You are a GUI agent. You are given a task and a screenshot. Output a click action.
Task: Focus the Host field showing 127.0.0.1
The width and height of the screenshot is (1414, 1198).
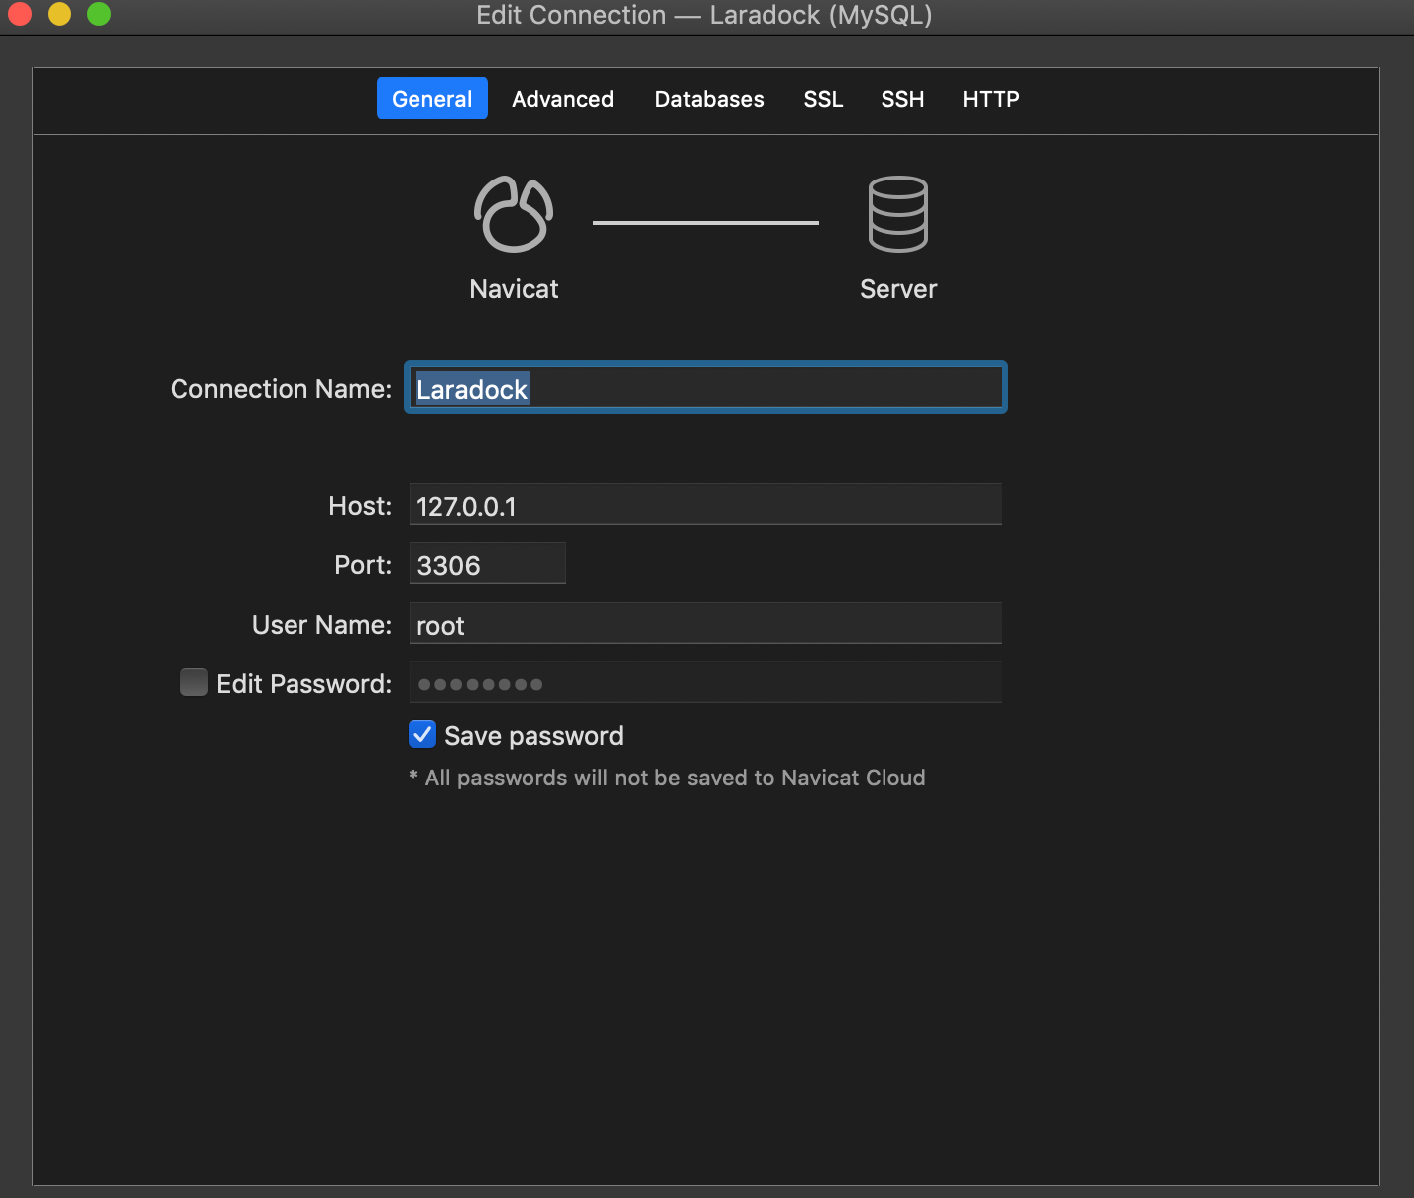tap(706, 504)
